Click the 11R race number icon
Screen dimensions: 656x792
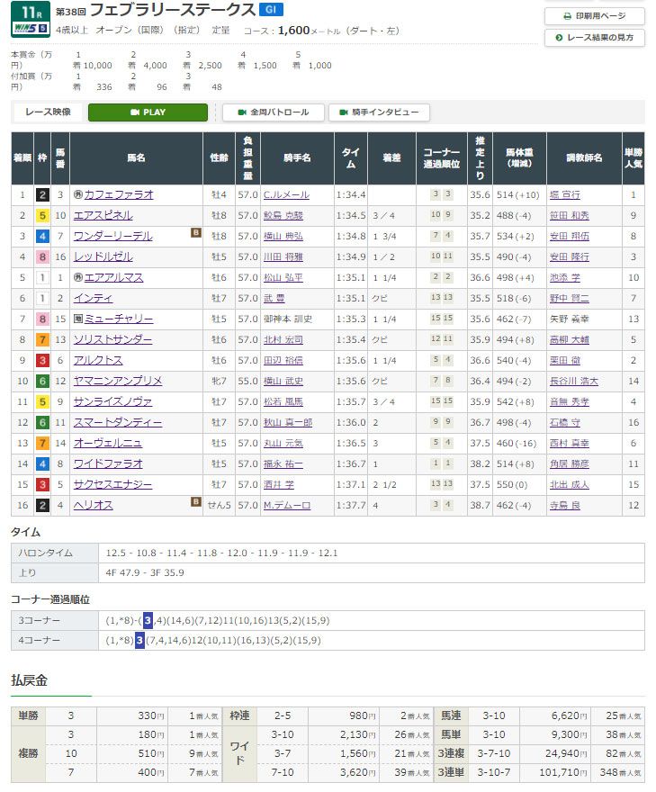tap(25, 12)
